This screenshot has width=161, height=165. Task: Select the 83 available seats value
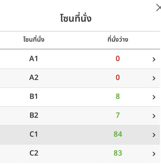tap(118, 153)
